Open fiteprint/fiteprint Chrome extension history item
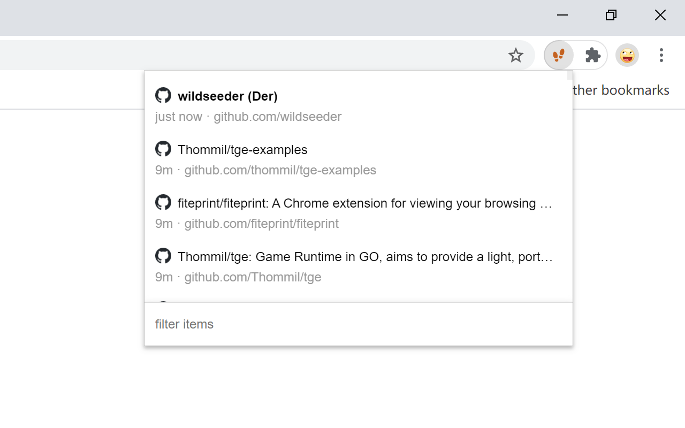This screenshot has width=685, height=428. click(364, 203)
